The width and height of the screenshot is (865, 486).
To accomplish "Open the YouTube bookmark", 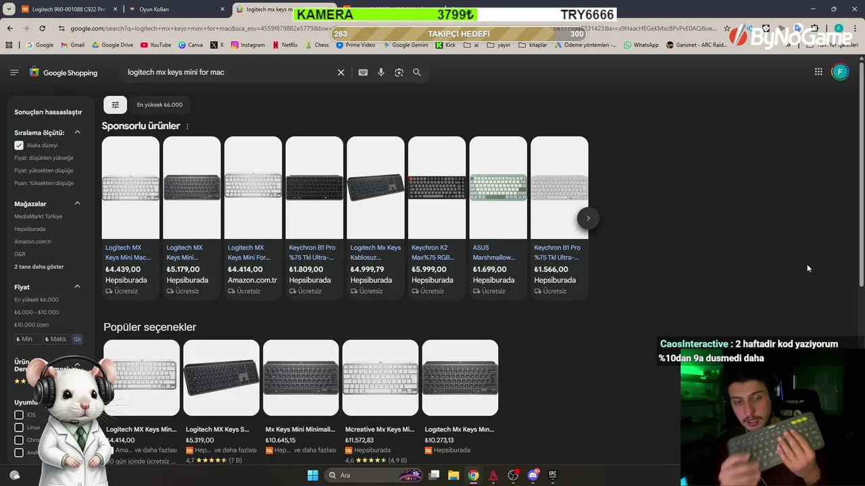I will pos(155,45).
